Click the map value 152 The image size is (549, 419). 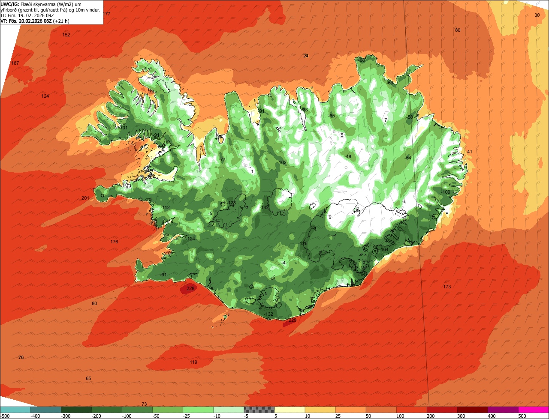[x=66, y=35]
